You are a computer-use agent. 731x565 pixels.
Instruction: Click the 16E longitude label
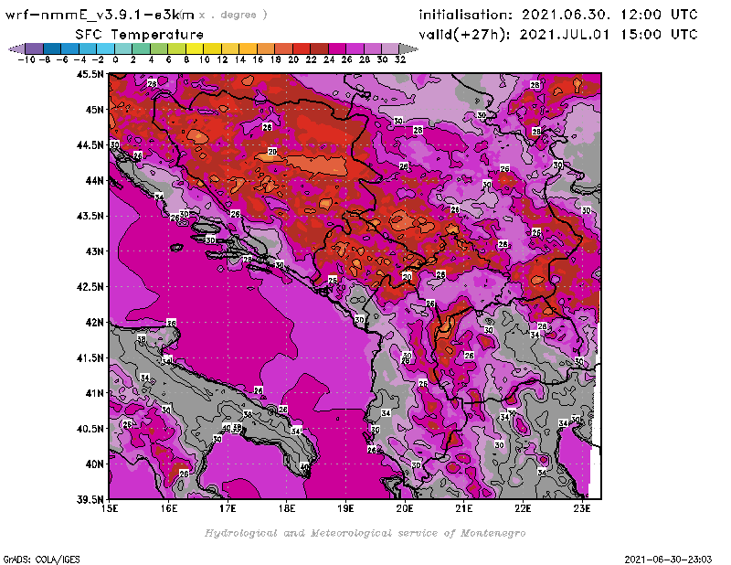pos(169,508)
